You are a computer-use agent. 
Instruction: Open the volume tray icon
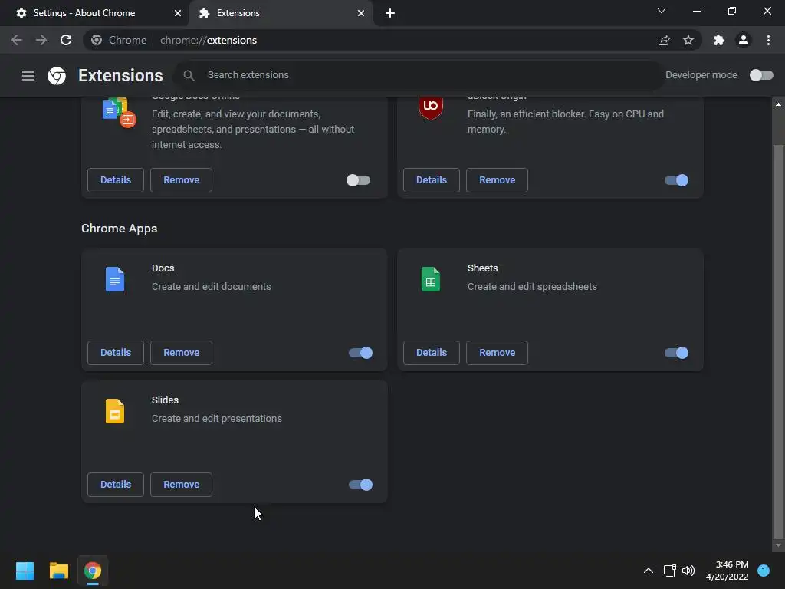coord(688,571)
